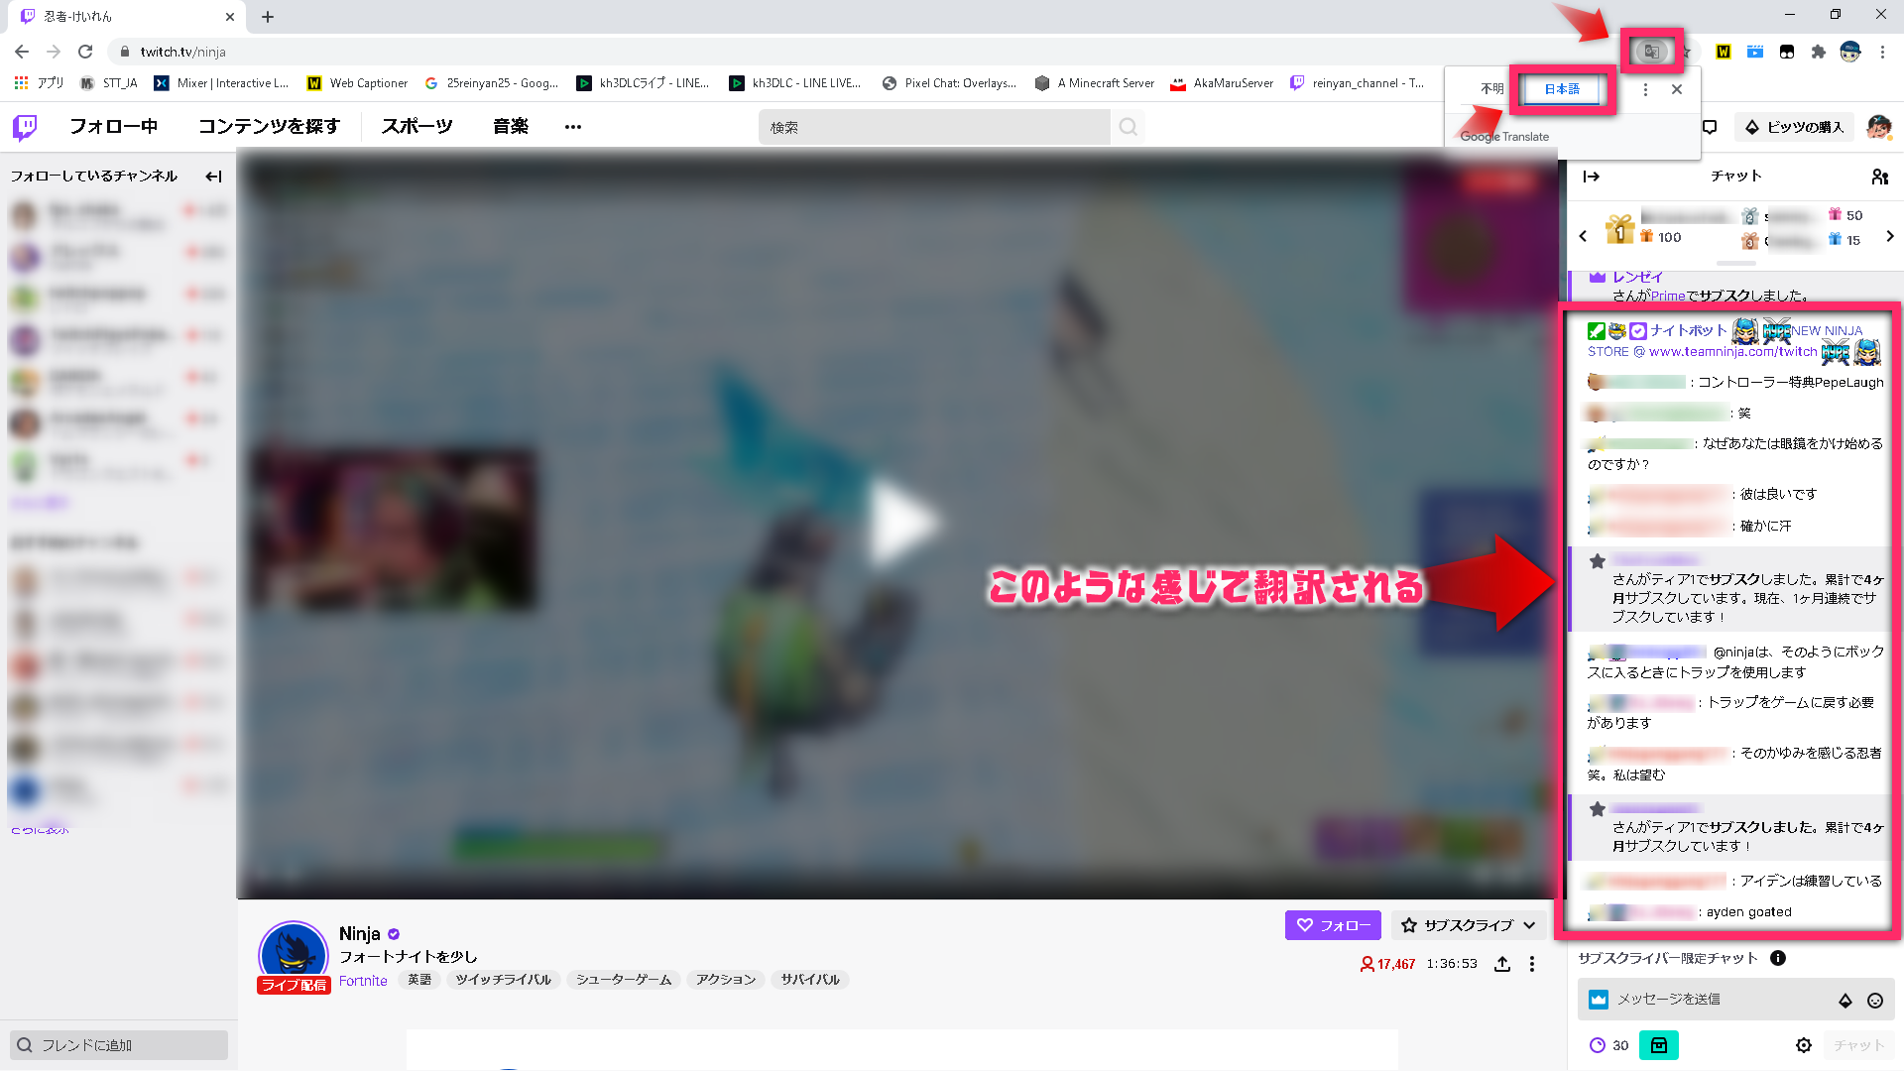
Task: Click the channel points chest icon
Action: [1658, 1043]
